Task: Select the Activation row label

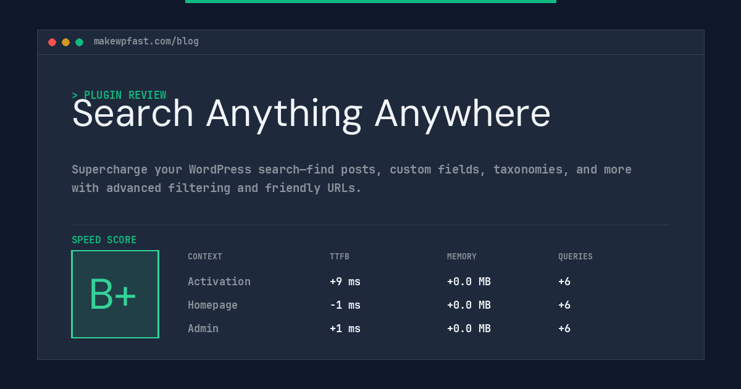Action: [219, 282]
